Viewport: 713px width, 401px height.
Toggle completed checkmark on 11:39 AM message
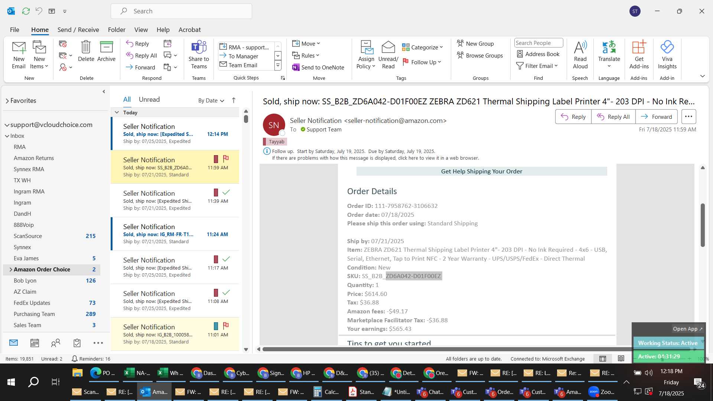point(226,192)
